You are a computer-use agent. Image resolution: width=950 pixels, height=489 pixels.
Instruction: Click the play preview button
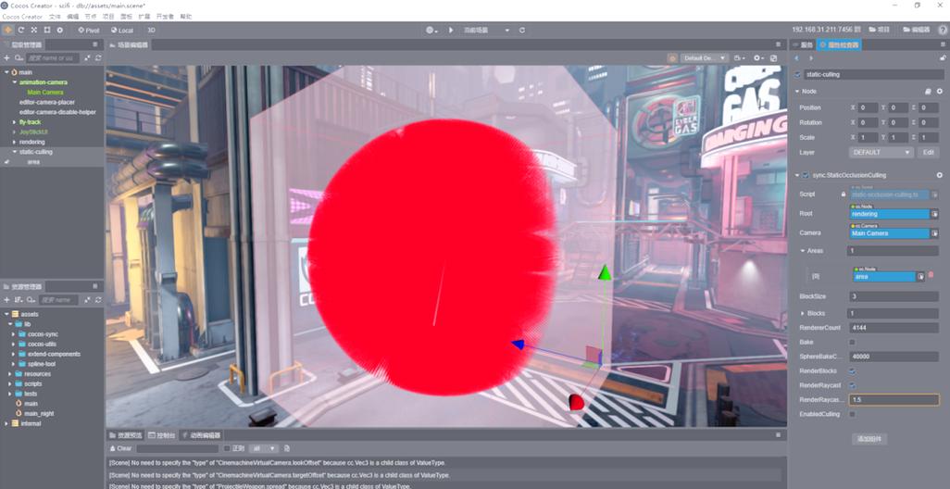tap(451, 30)
